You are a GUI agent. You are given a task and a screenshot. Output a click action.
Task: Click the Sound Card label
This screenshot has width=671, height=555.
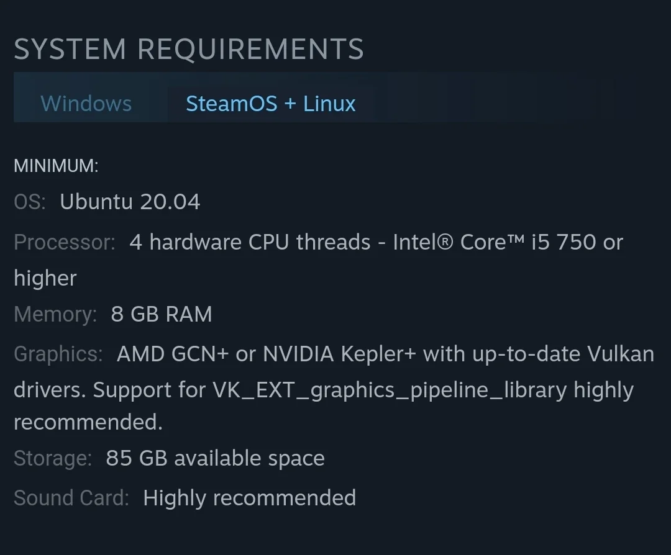pos(69,497)
